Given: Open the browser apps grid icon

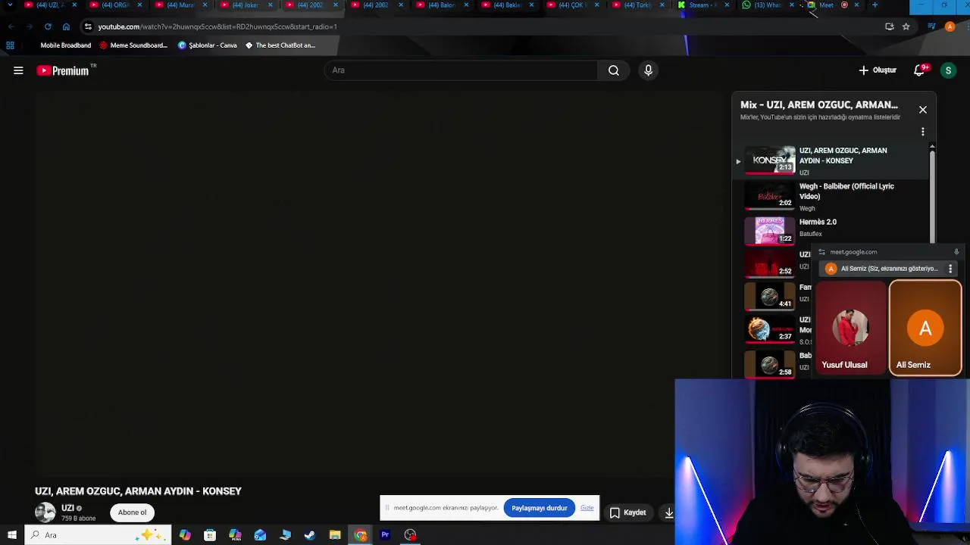Looking at the screenshot, I should tap(10, 45).
